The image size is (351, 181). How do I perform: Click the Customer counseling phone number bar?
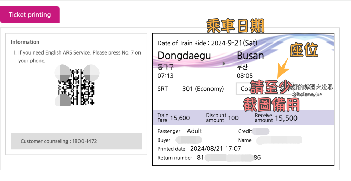[76, 141]
